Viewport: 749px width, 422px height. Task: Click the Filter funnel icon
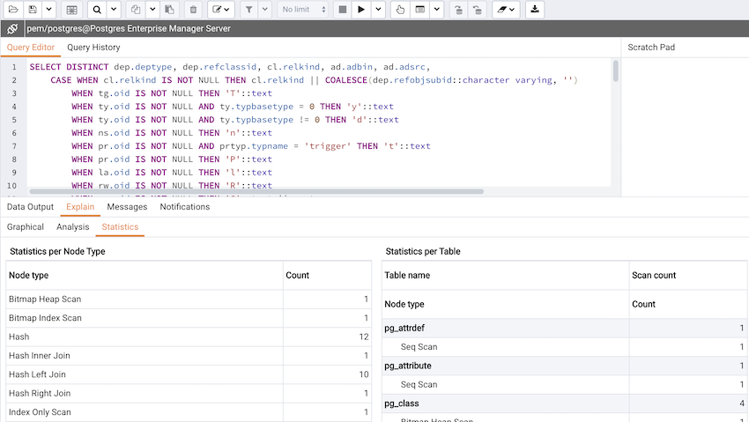click(x=248, y=10)
